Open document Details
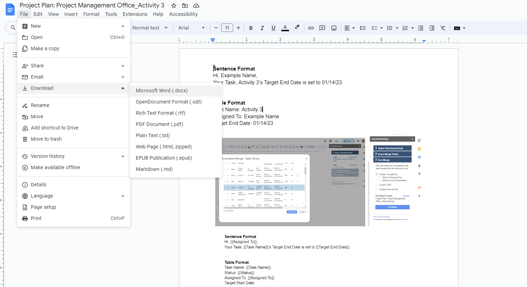 coord(74,185)
